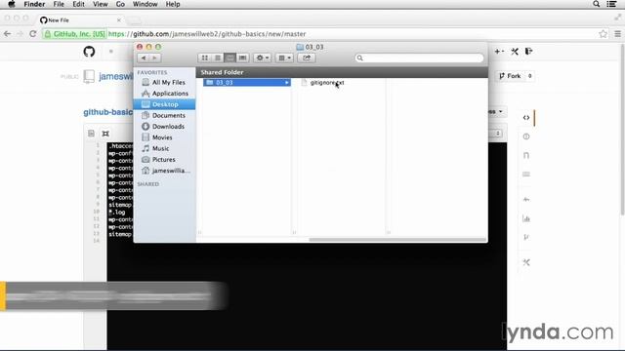
Task: Reload the GitHub page
Action: tap(33, 34)
